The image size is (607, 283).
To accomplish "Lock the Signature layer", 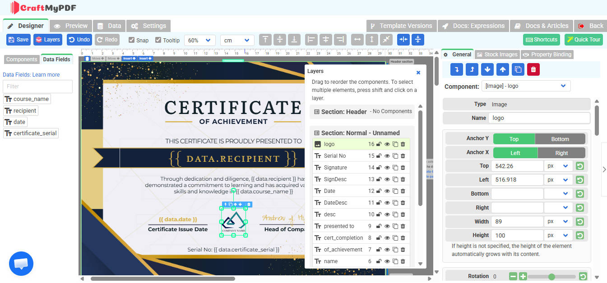I will pyautogui.click(x=379, y=168).
